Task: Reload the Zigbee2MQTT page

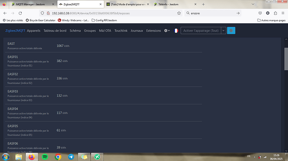Action: pos(20,13)
